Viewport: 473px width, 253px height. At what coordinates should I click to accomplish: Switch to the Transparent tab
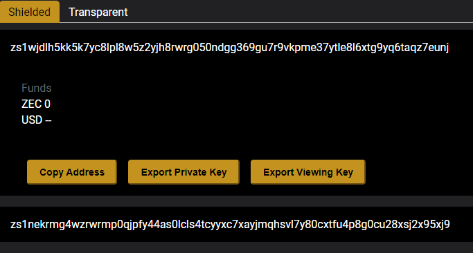click(98, 12)
